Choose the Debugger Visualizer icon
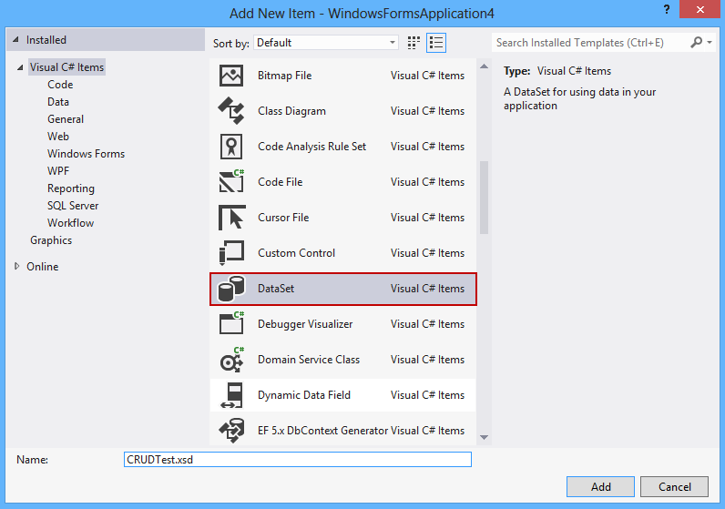This screenshot has width=725, height=509. pos(231,324)
